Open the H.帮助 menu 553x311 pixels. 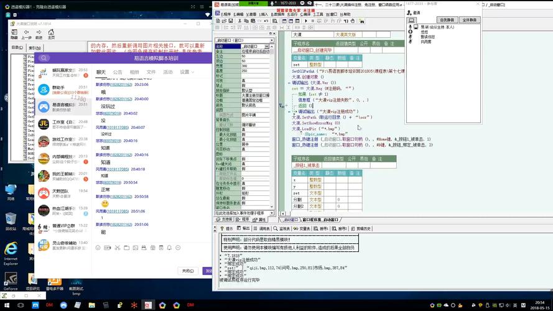[x=345, y=14]
